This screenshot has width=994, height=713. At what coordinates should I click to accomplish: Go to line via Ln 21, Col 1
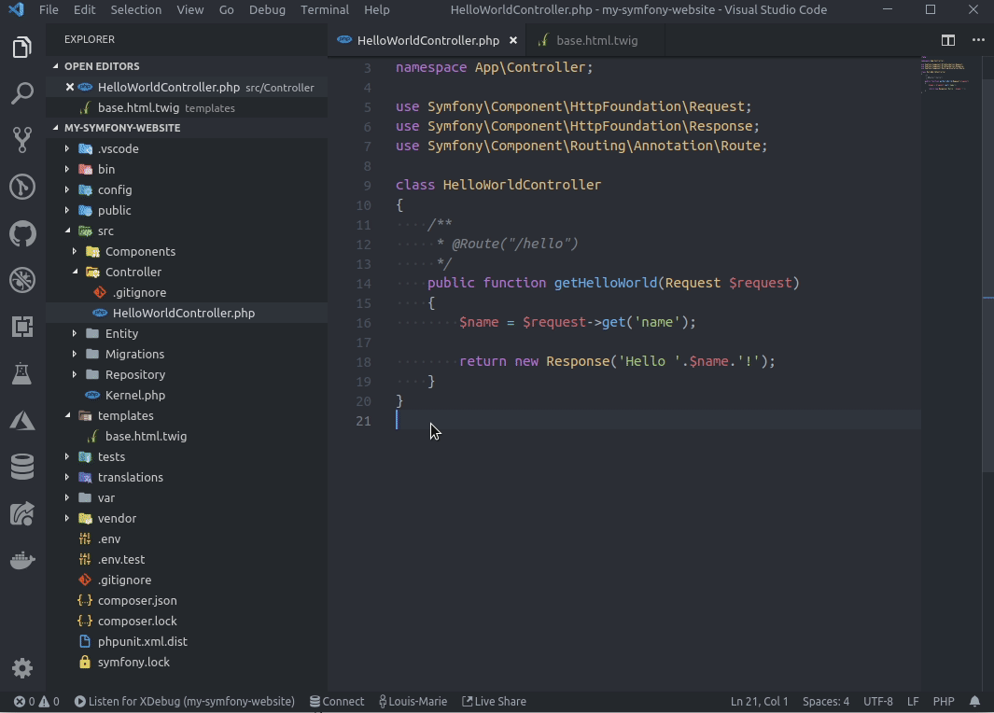point(759,701)
